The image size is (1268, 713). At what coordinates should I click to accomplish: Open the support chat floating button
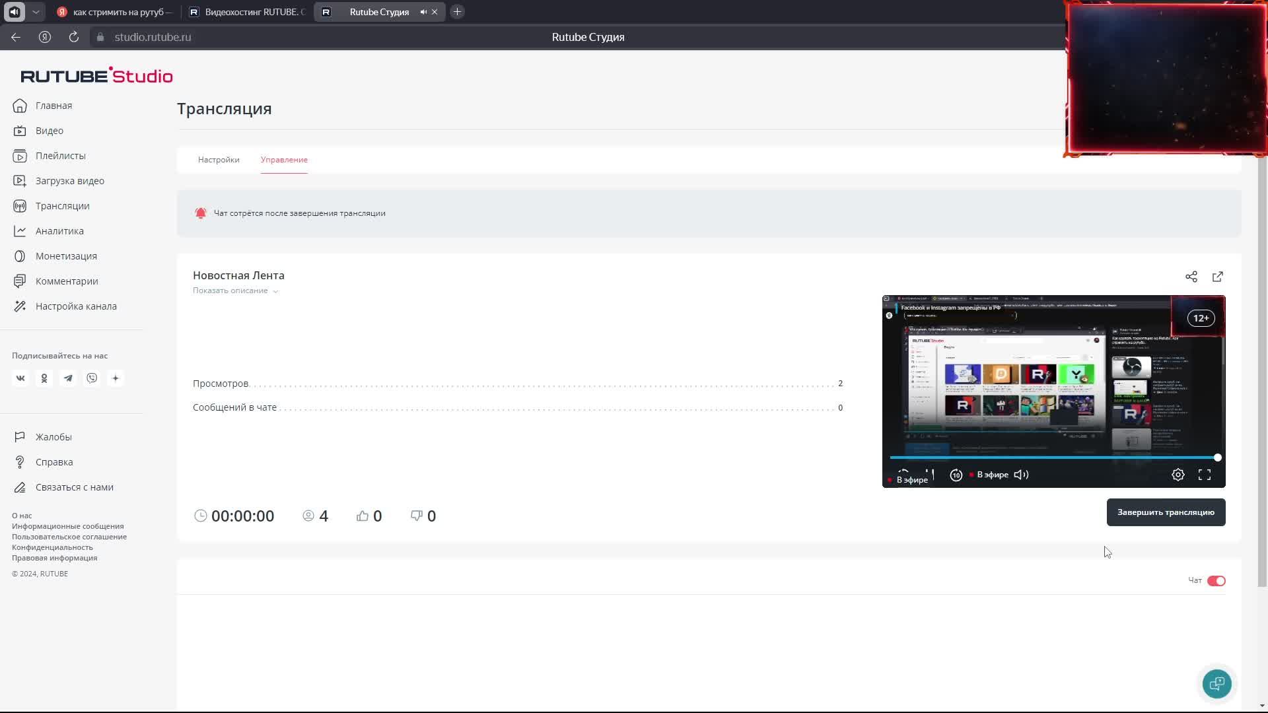click(x=1216, y=684)
